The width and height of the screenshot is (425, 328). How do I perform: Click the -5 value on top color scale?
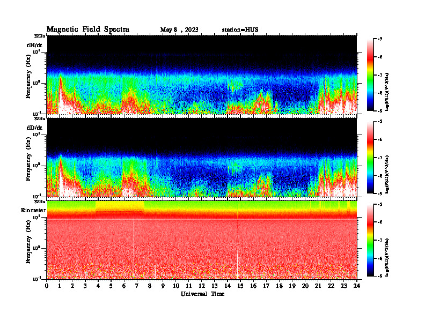pyautogui.click(x=380, y=39)
